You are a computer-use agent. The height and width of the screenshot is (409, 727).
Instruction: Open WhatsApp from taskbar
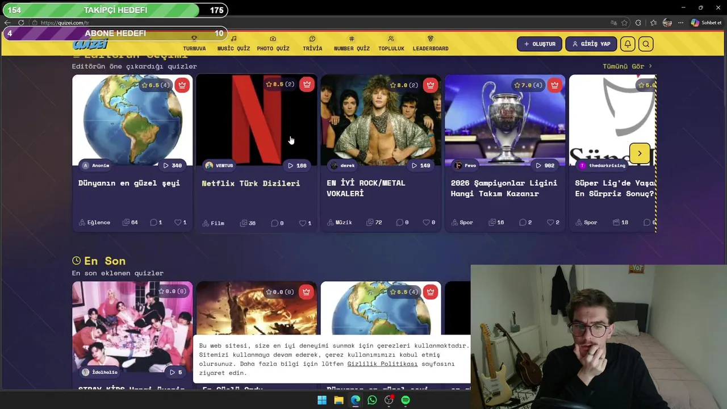pos(372,400)
